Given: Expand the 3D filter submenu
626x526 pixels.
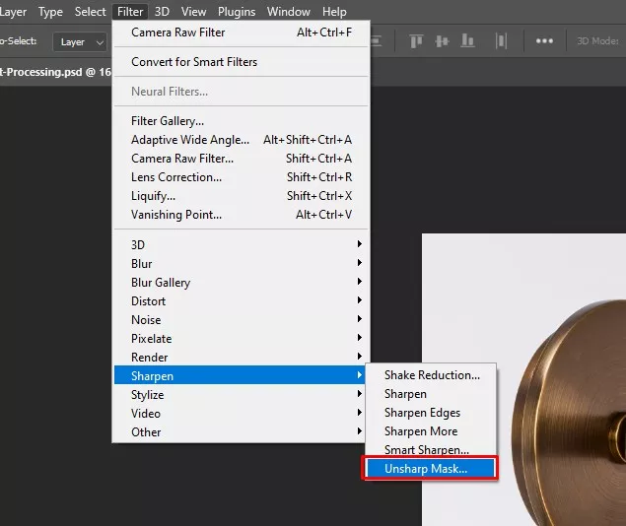Looking at the screenshot, I should coord(242,244).
